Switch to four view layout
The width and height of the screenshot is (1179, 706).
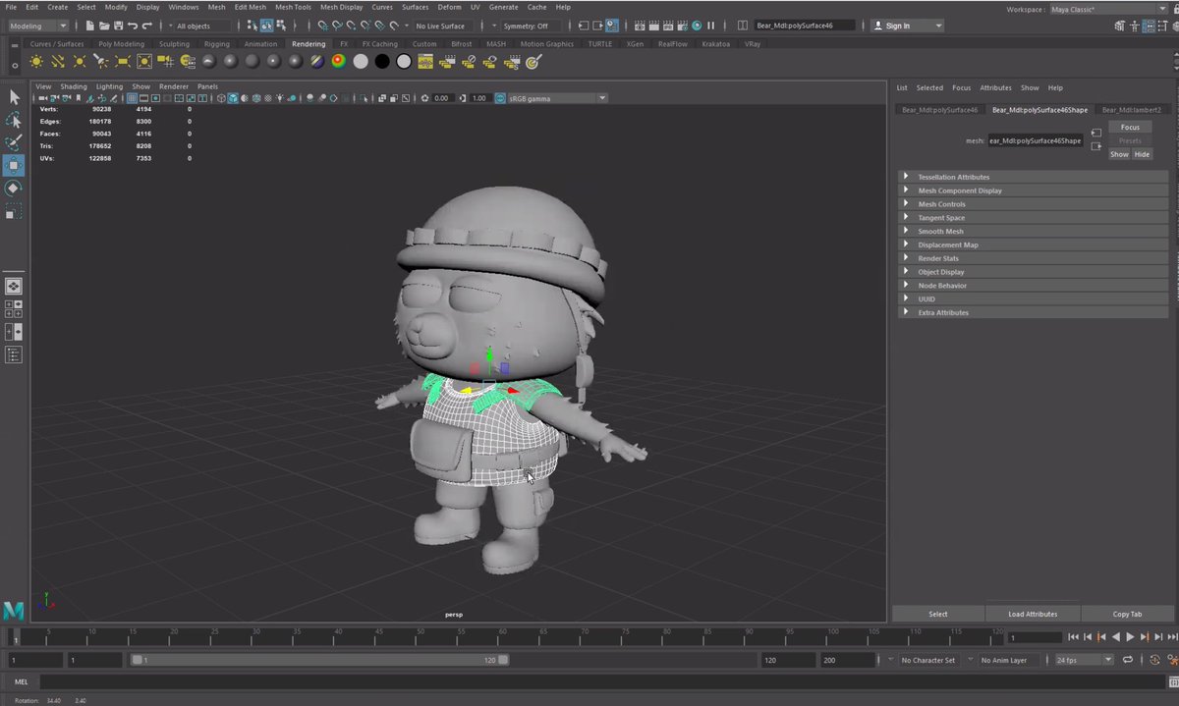(14, 309)
